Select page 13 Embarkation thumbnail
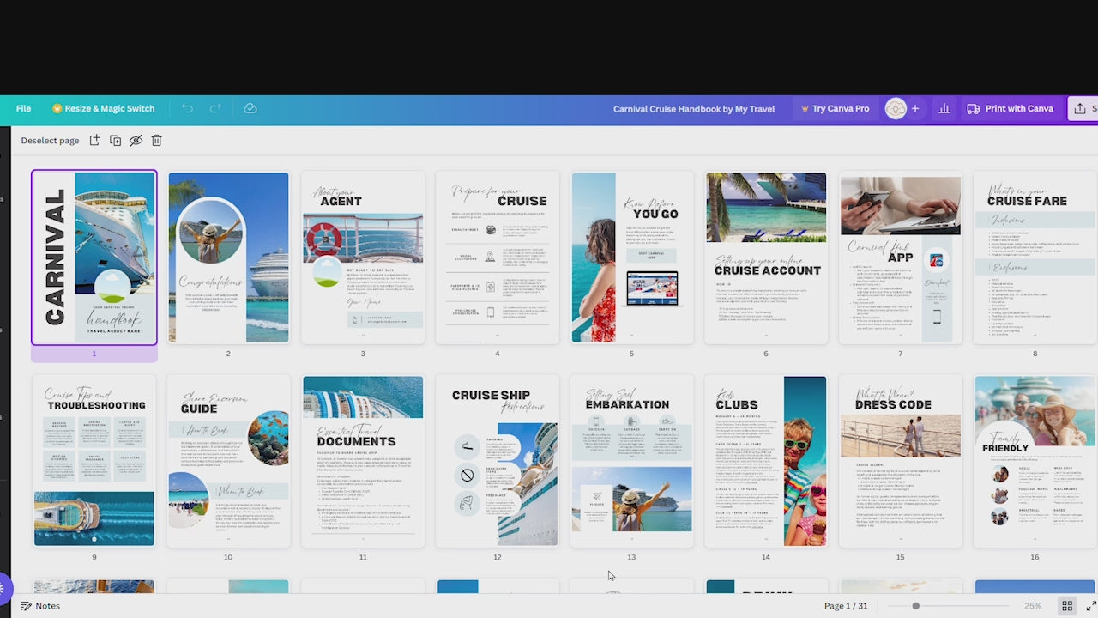Screen dimensions: 1098x618 [x=631, y=461]
